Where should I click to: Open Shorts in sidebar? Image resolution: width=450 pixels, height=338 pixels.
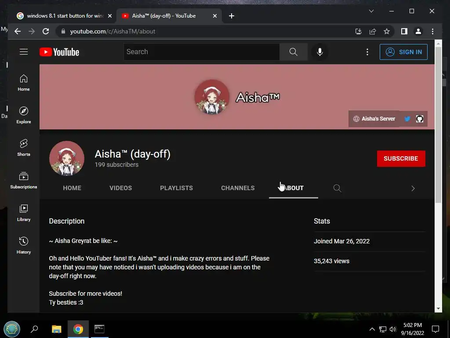pos(24,148)
